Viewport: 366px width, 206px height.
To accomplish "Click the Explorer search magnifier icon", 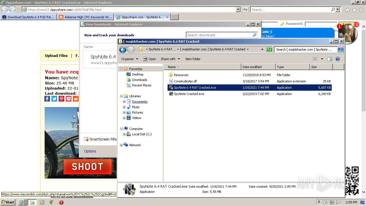I will point(341,49).
